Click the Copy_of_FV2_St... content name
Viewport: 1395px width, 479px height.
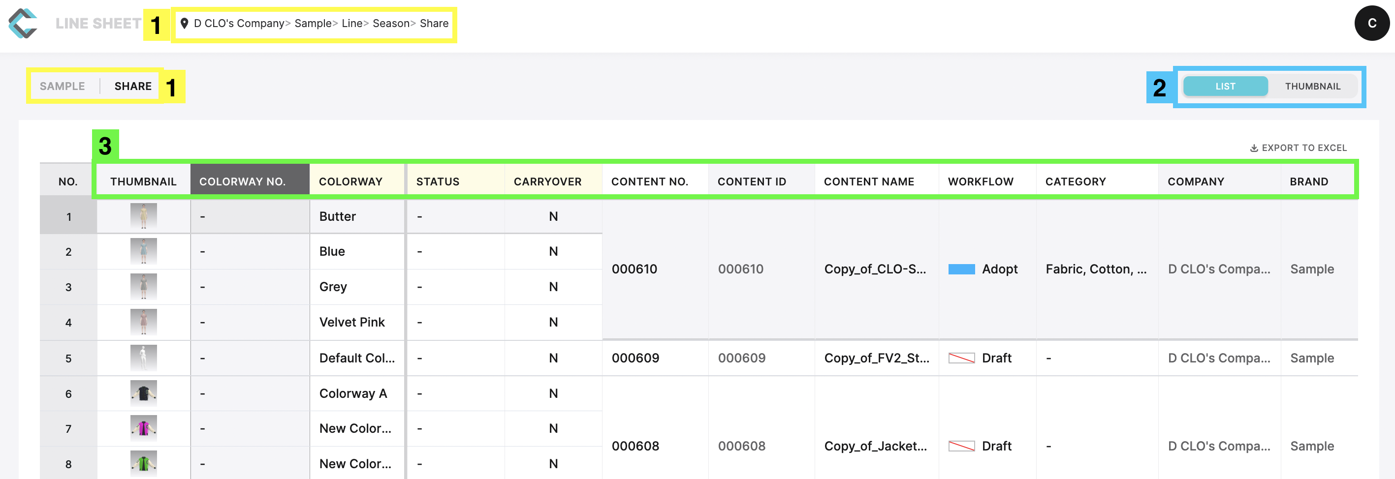pyautogui.click(x=876, y=358)
